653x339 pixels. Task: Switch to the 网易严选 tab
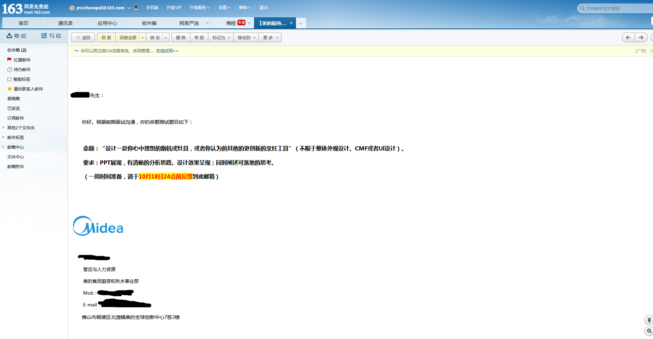click(189, 23)
